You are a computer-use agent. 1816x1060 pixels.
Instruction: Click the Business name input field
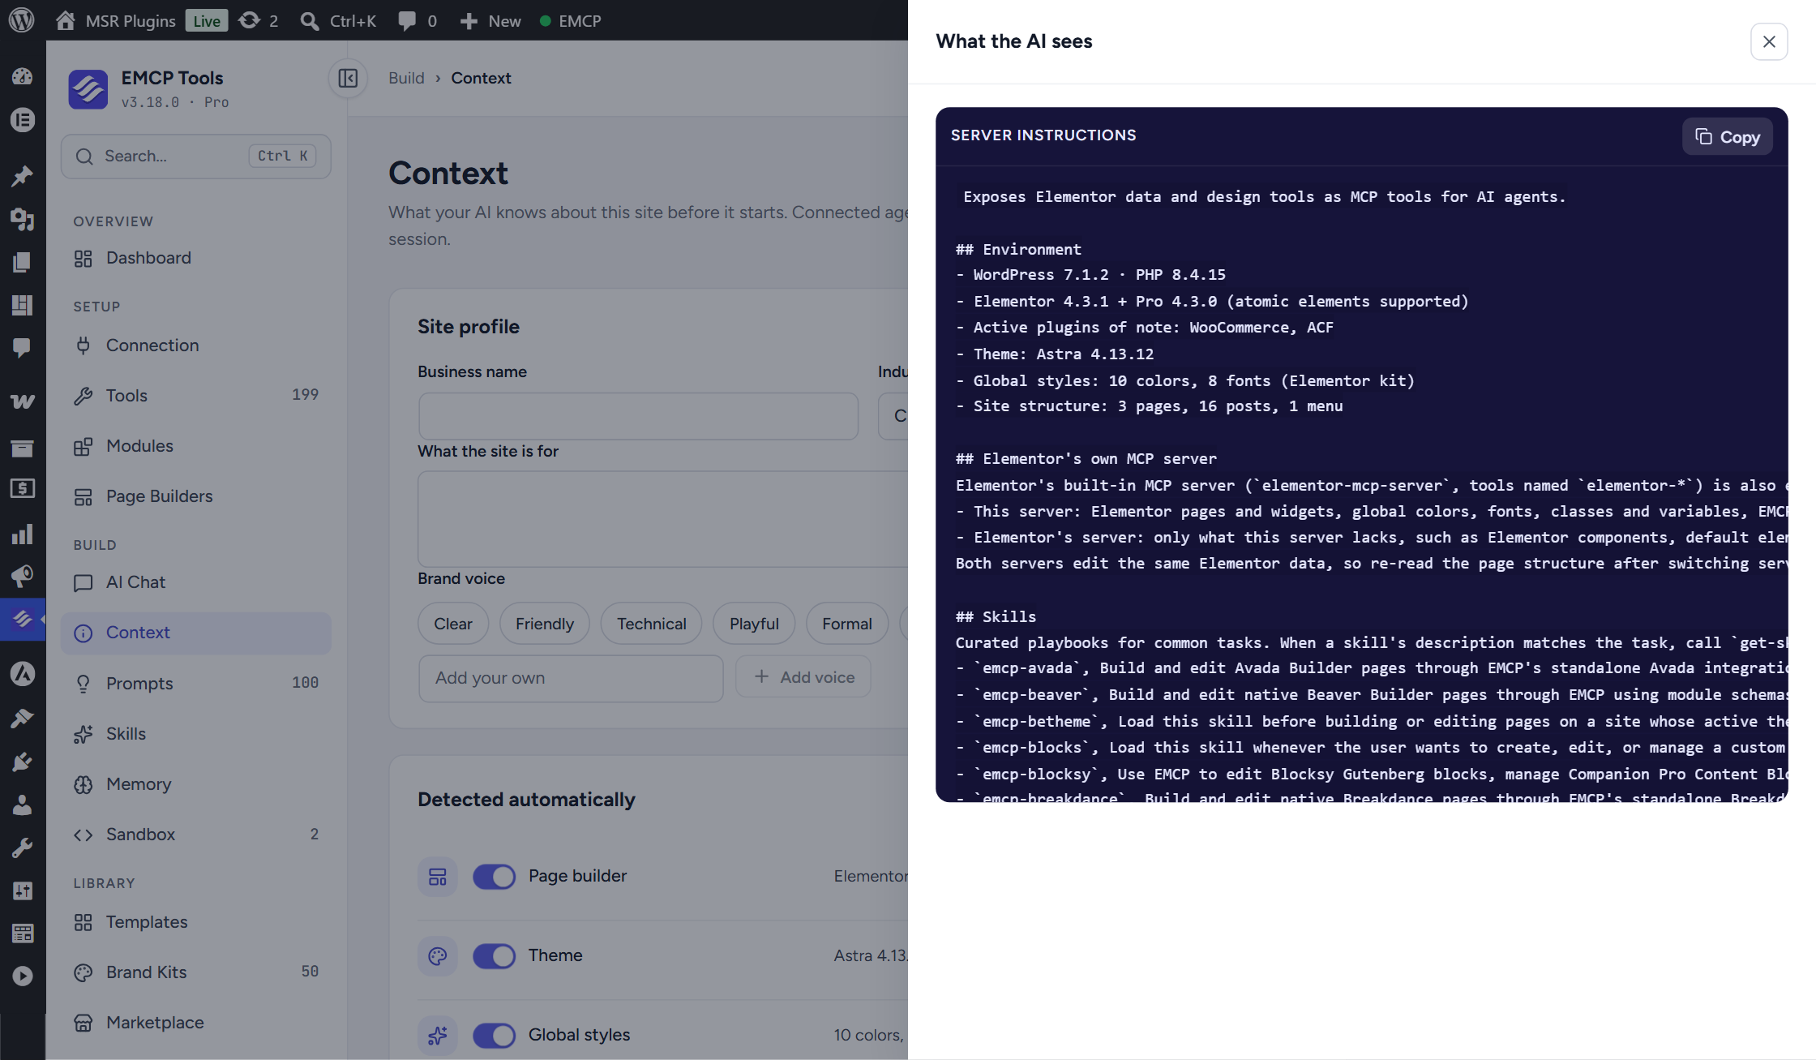pos(638,416)
